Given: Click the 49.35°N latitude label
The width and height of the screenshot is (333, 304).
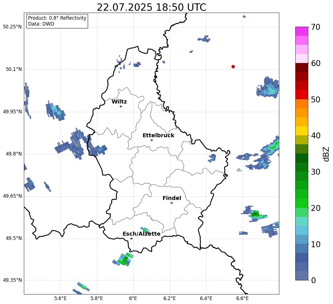Looking at the screenshot, I should tap(12, 280).
